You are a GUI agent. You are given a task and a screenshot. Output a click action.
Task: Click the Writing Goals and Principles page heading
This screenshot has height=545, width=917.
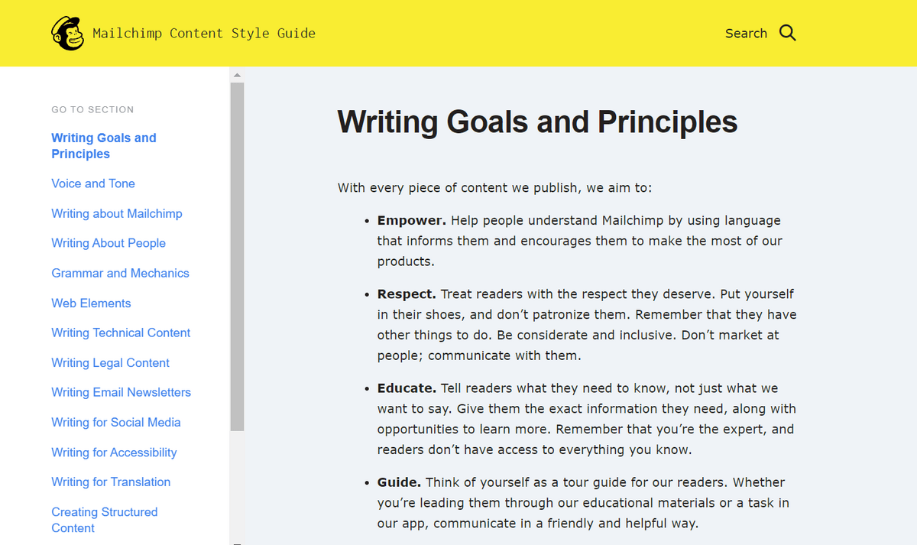(537, 122)
